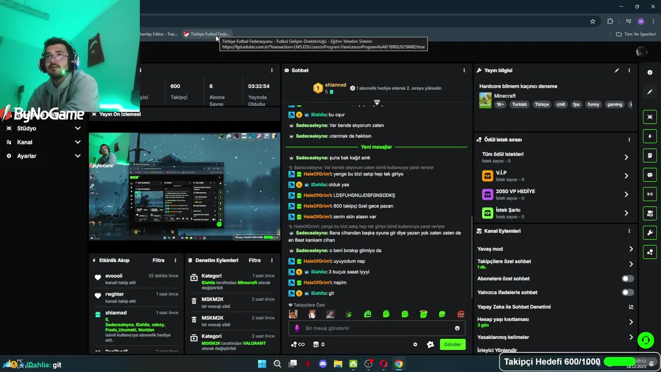Viewport: 661px width, 372px height.
Task: Toggle Yalnızca ifadelerle sohbet switch
Action: coord(627,292)
